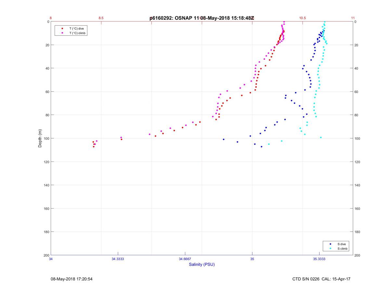Image resolution: width=390 pixels, height=287 pixels.
Task: Click the red '8' temperature tick label
Action: click(51, 18)
